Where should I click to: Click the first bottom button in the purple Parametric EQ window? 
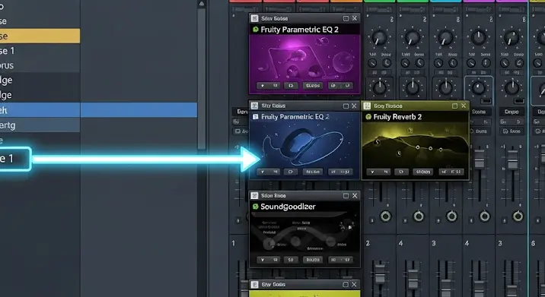point(269,85)
